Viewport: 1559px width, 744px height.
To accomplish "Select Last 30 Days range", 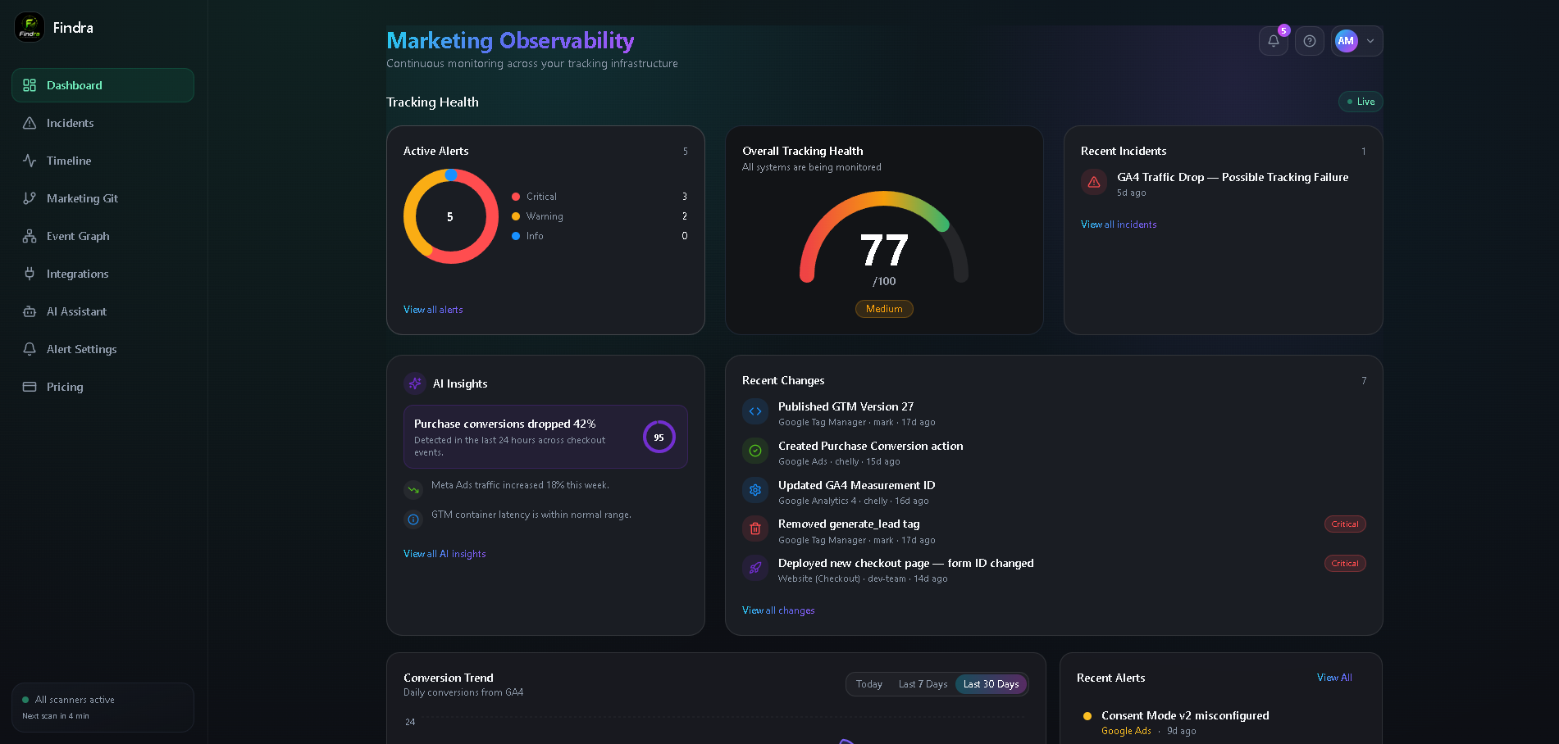I will (991, 684).
